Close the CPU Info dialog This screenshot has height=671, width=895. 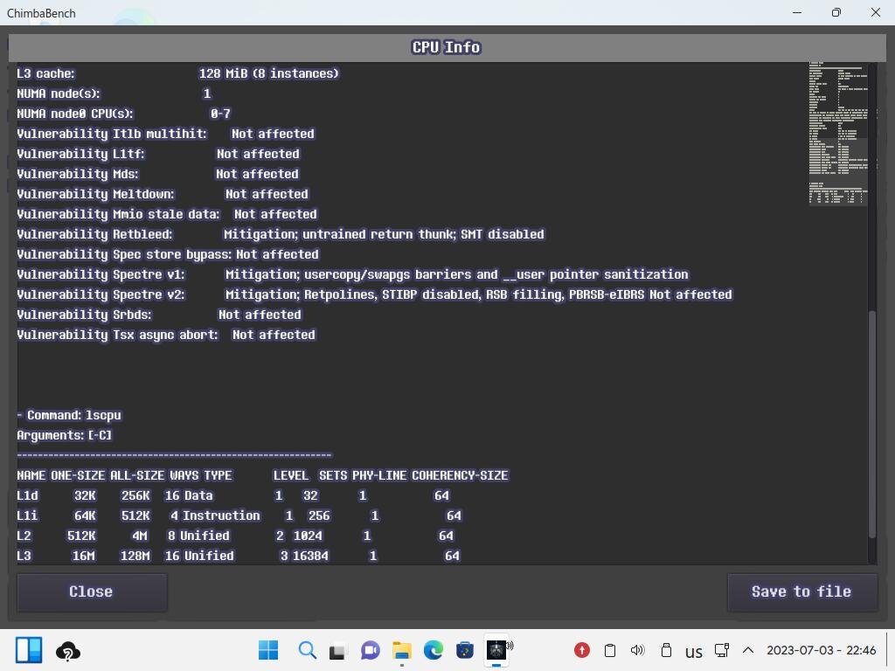tap(91, 591)
